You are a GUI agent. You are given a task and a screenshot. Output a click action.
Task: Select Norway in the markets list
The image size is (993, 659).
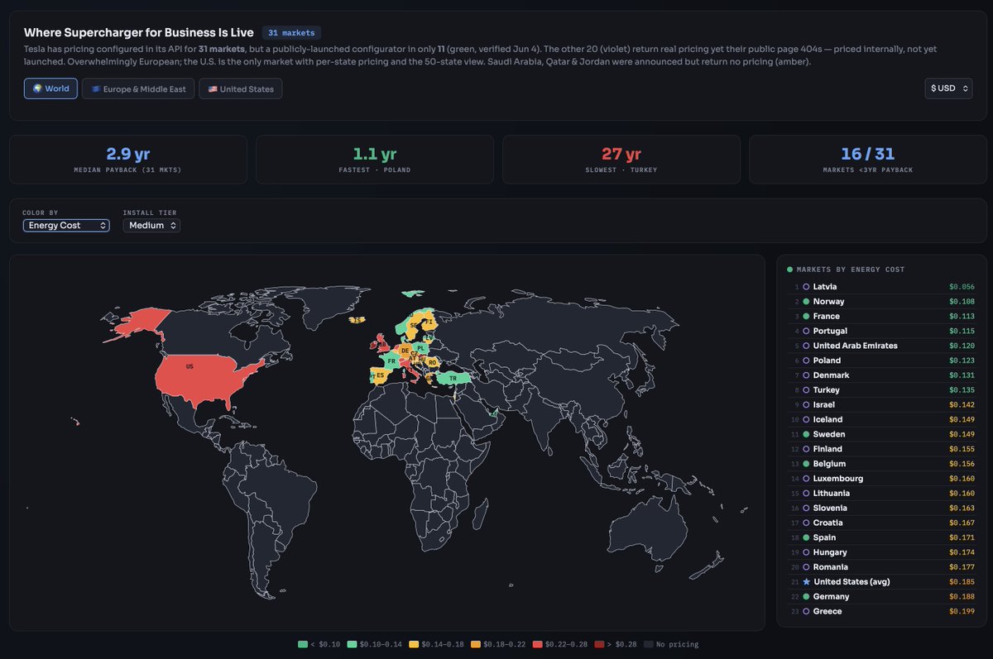point(881,302)
